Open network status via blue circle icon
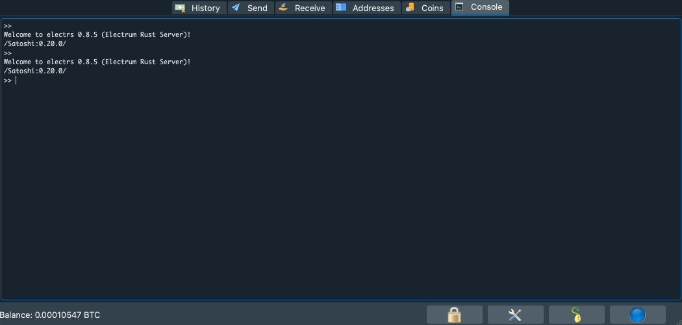 click(x=638, y=315)
